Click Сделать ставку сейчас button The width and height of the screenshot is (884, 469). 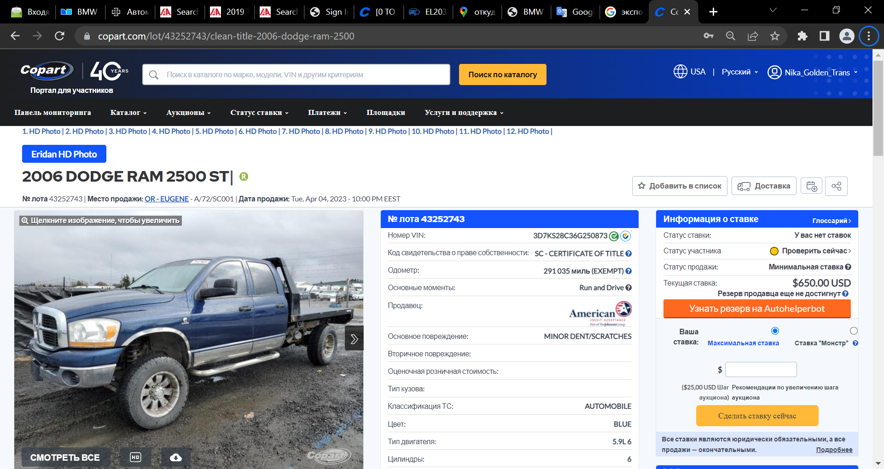(757, 416)
